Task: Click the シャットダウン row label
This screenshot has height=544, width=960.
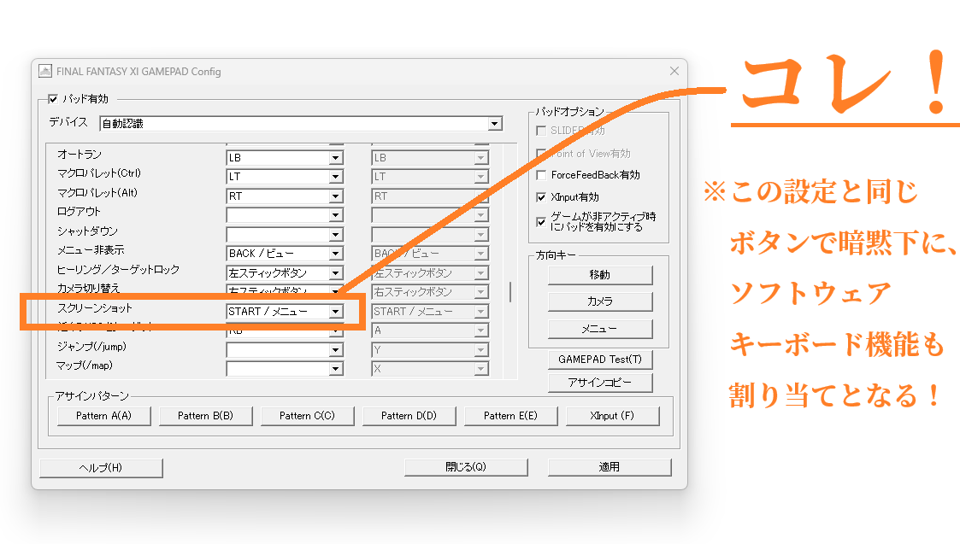Action: tap(87, 231)
